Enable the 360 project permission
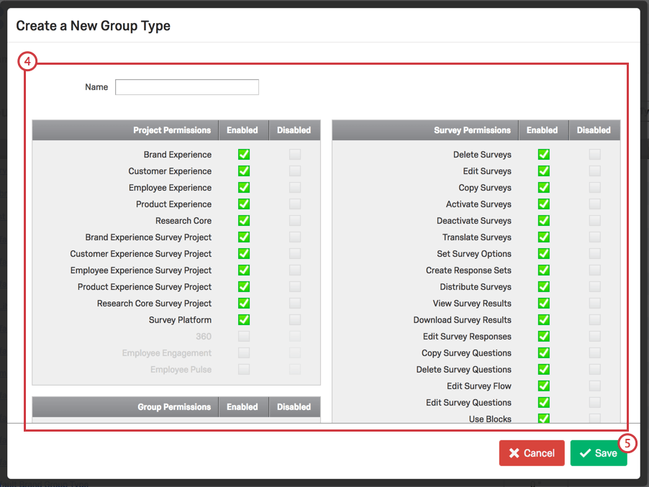This screenshot has width=649, height=487. point(244,336)
